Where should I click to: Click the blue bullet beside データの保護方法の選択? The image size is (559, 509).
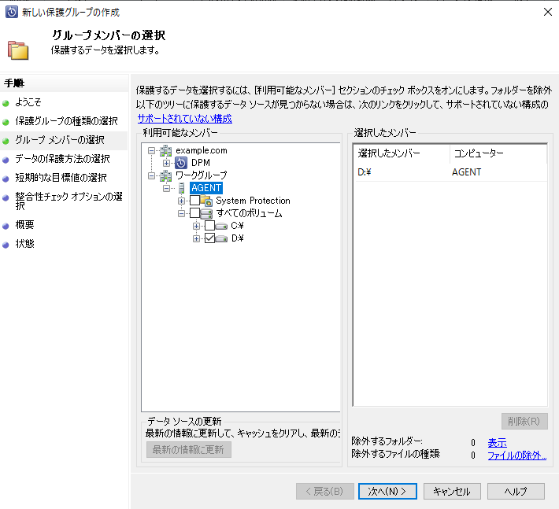[x=6, y=160]
